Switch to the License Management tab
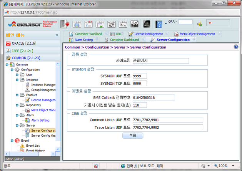This screenshot has height=171, width=242. [149, 34]
